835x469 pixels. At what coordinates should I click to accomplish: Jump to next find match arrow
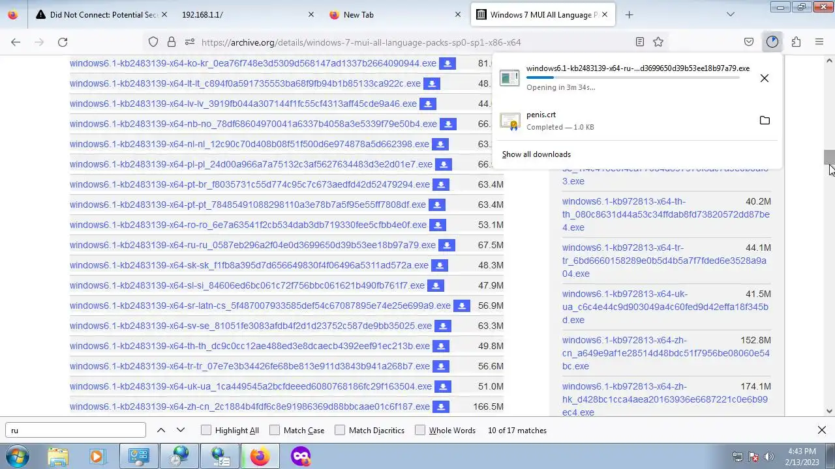pyautogui.click(x=181, y=431)
